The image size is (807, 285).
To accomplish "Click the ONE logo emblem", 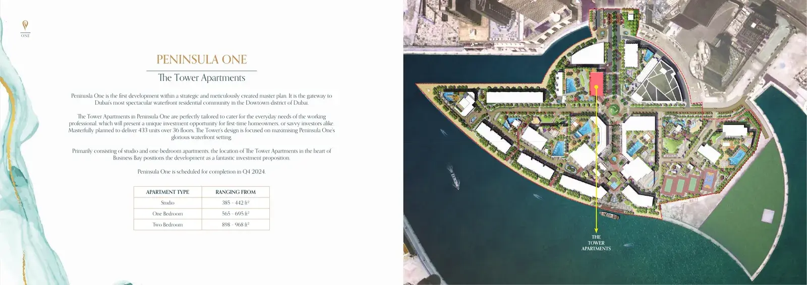I will point(25,29).
